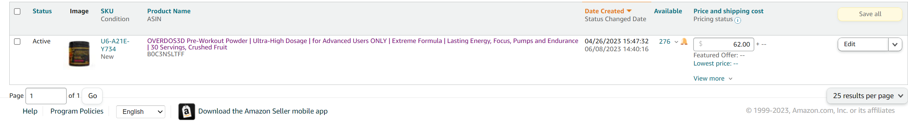Click the Date Created sort arrow

629,11
